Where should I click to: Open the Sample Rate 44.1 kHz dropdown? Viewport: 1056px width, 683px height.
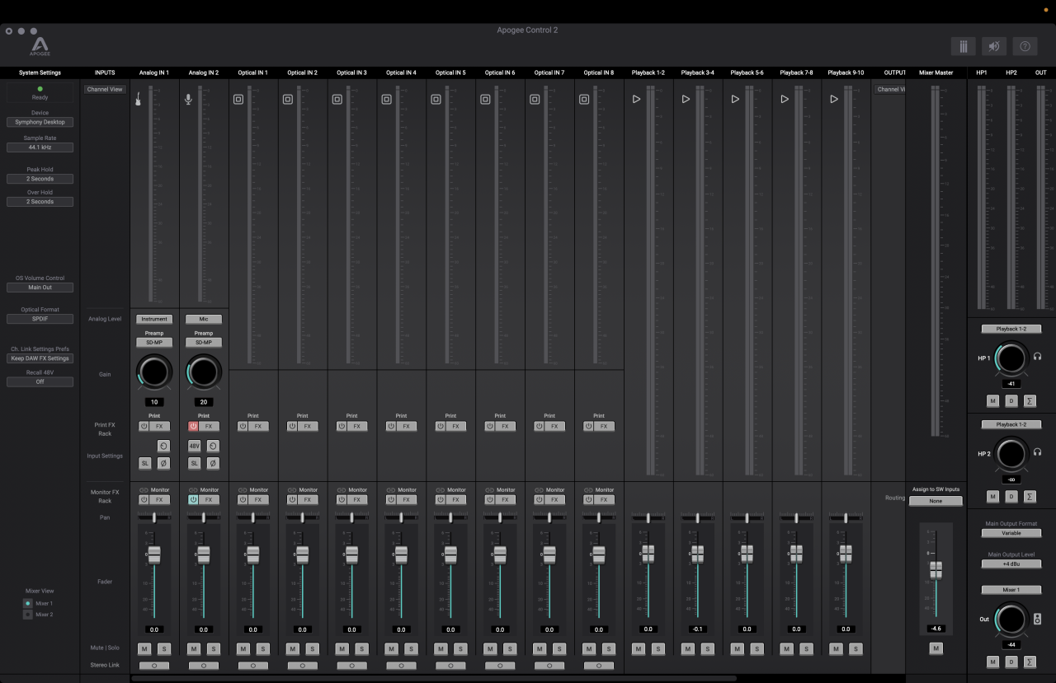[40, 147]
